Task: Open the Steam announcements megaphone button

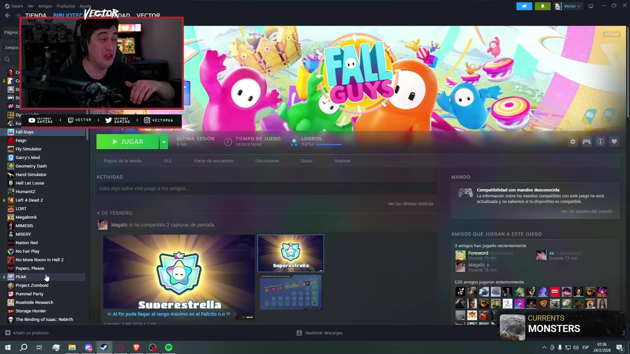Action: point(524,6)
